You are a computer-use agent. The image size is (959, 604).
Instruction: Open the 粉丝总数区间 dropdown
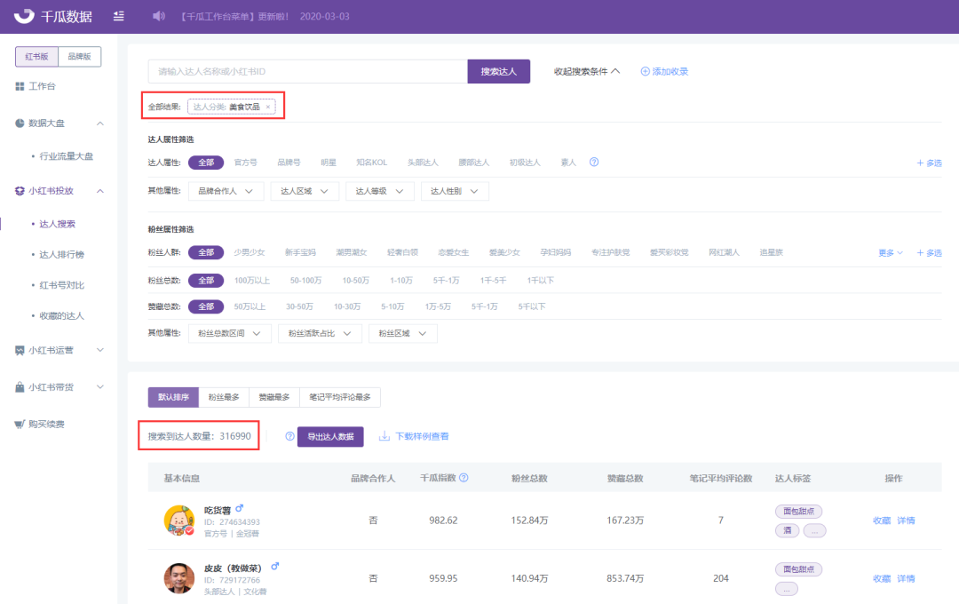pos(229,333)
